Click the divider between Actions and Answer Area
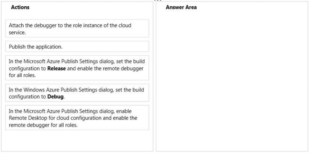Viewport: 309px width, 153px height. click(154, 76)
